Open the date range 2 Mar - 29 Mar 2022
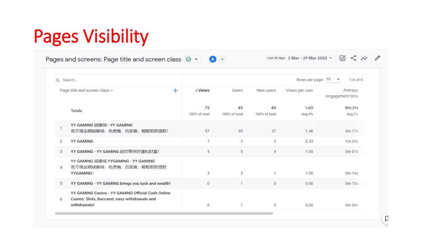This screenshot has width=437, height=246. (x=310, y=58)
